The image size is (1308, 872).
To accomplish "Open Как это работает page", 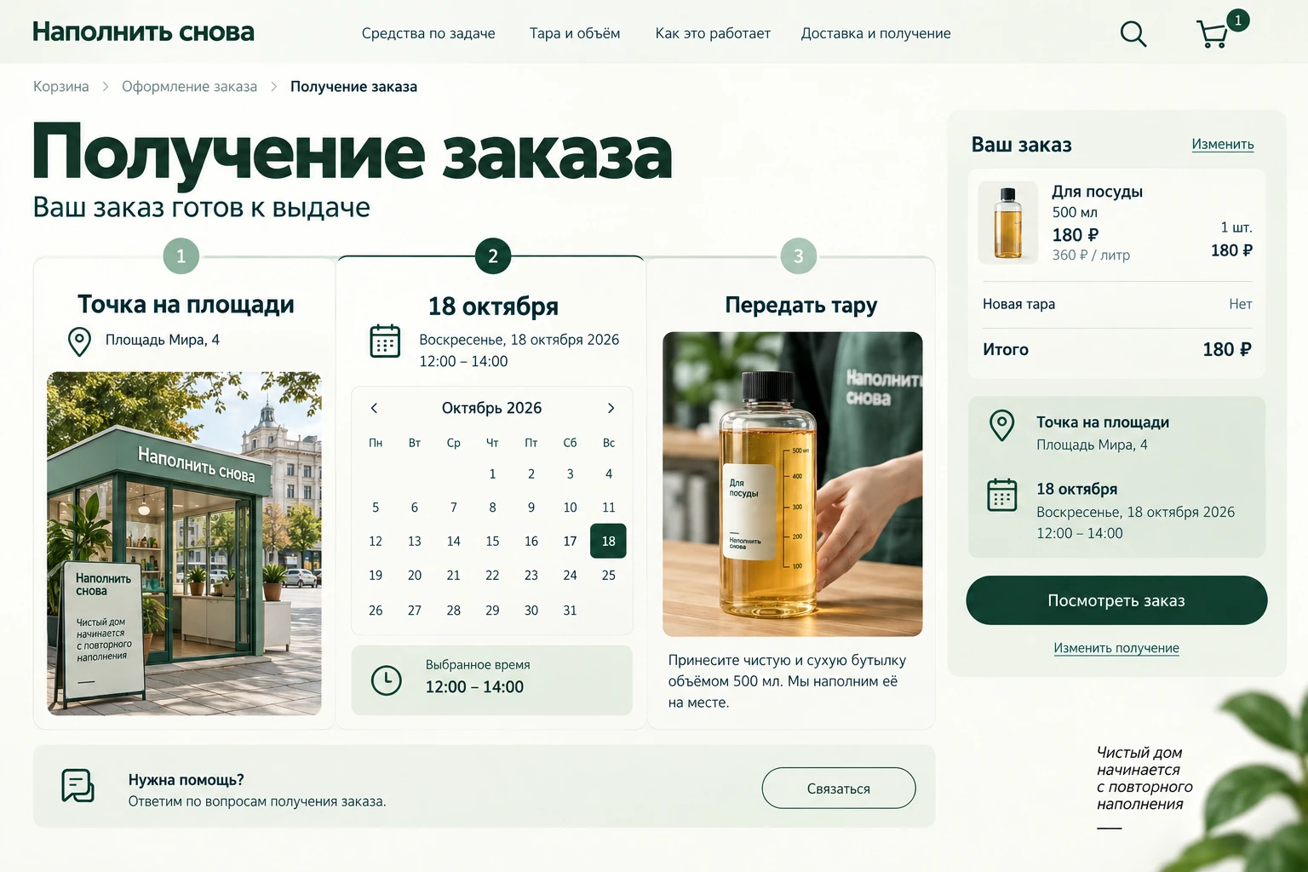I will click(x=713, y=33).
